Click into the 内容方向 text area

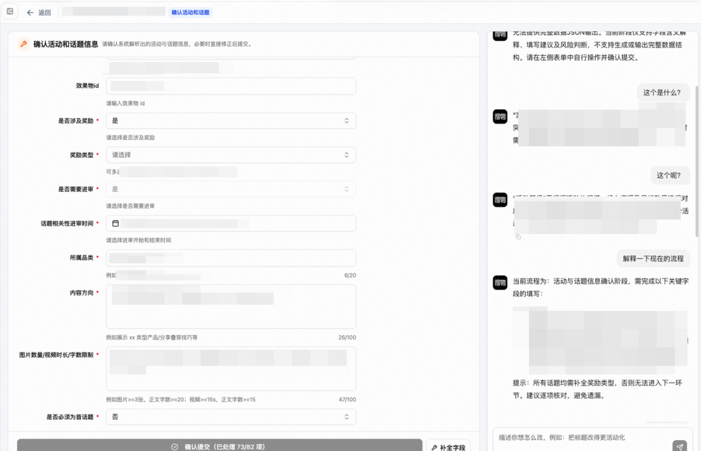coord(230,306)
